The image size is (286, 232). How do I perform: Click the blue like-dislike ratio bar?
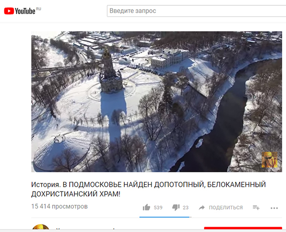[x=164, y=217]
